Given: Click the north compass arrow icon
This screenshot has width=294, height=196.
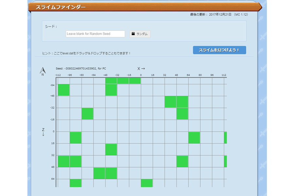Looking at the screenshot, I should tap(42, 71).
